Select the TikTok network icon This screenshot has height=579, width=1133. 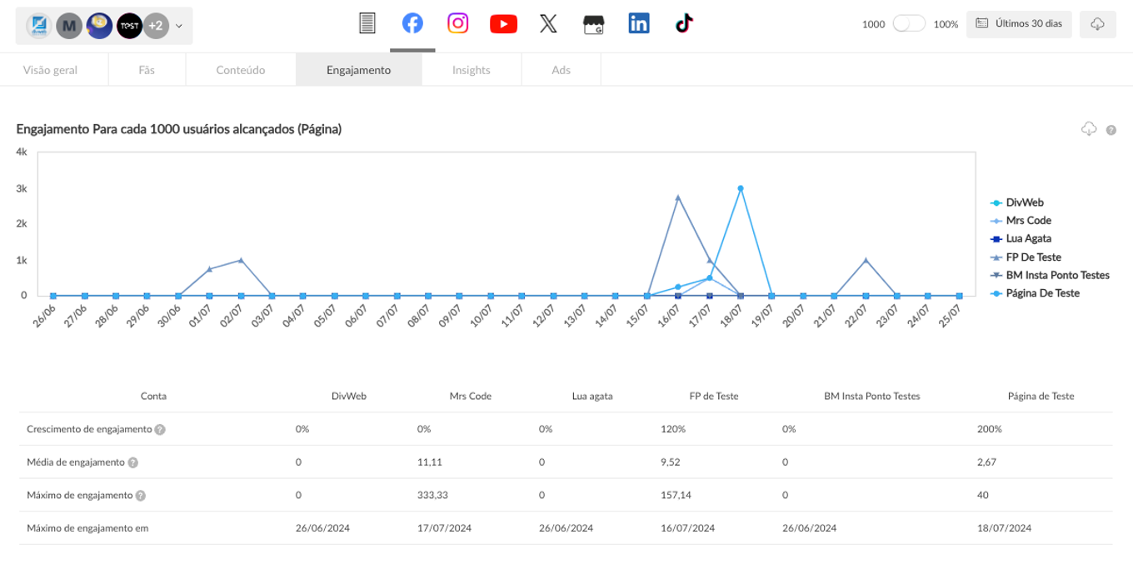click(x=684, y=24)
